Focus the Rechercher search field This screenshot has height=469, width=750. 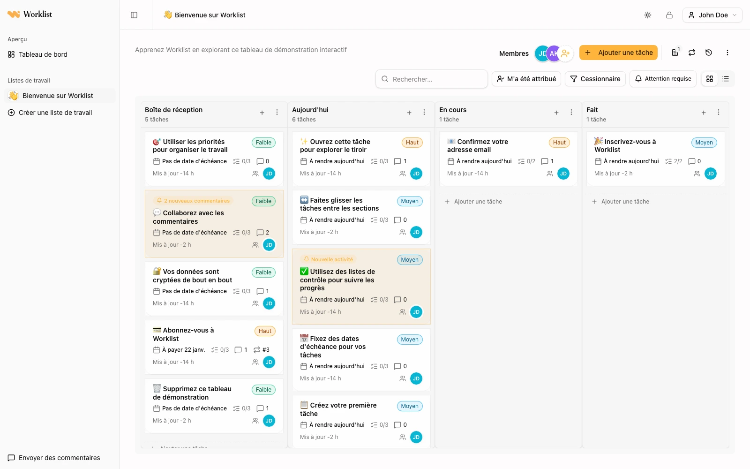[432, 79]
